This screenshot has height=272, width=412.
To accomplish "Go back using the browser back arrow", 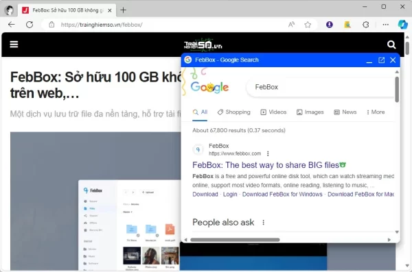I will pos(12,25).
